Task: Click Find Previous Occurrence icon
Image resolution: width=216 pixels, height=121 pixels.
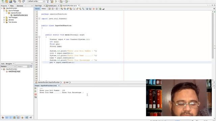Action: click(x=65, y=9)
